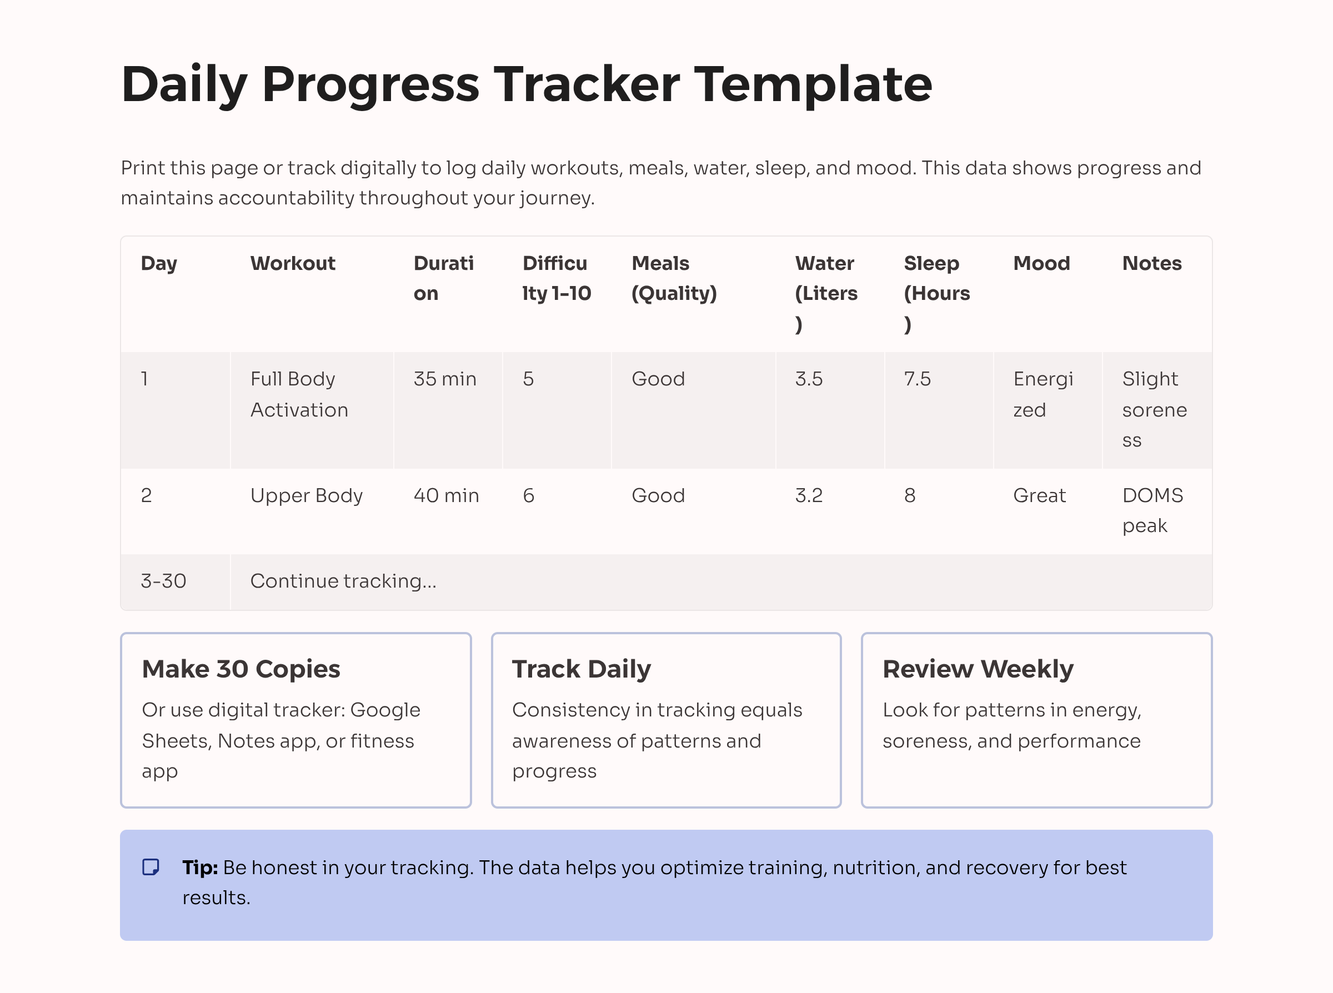Click the Upper Body workout cell
1333x993 pixels.
click(x=307, y=495)
